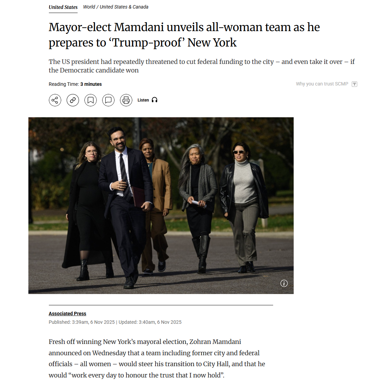The image size is (388, 386).
Task: Select the United States section tab
Action: [63, 7]
